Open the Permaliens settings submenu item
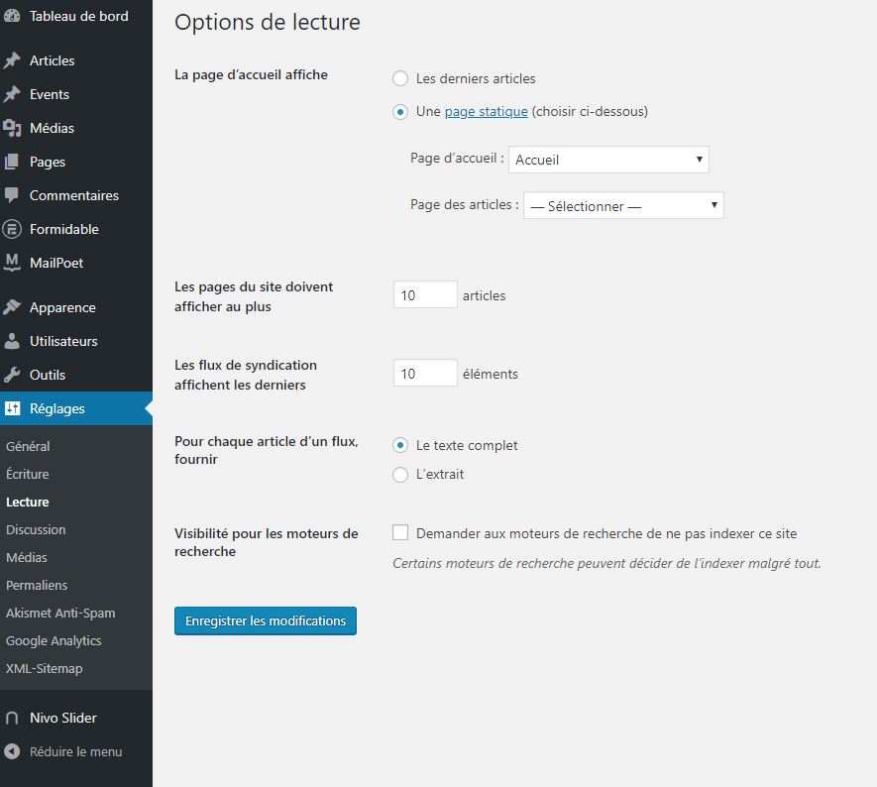 tap(37, 585)
